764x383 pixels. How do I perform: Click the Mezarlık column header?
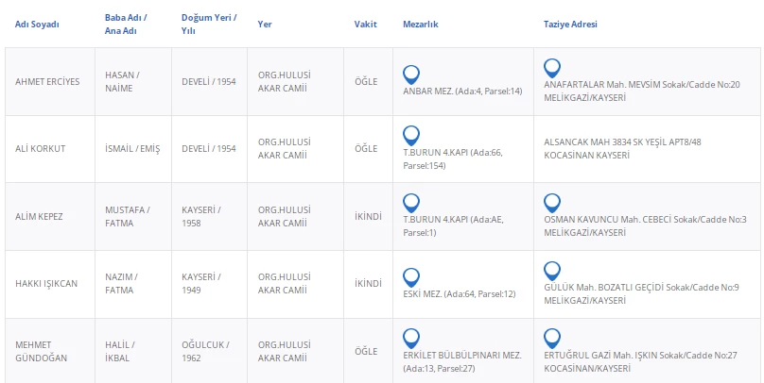click(x=420, y=25)
